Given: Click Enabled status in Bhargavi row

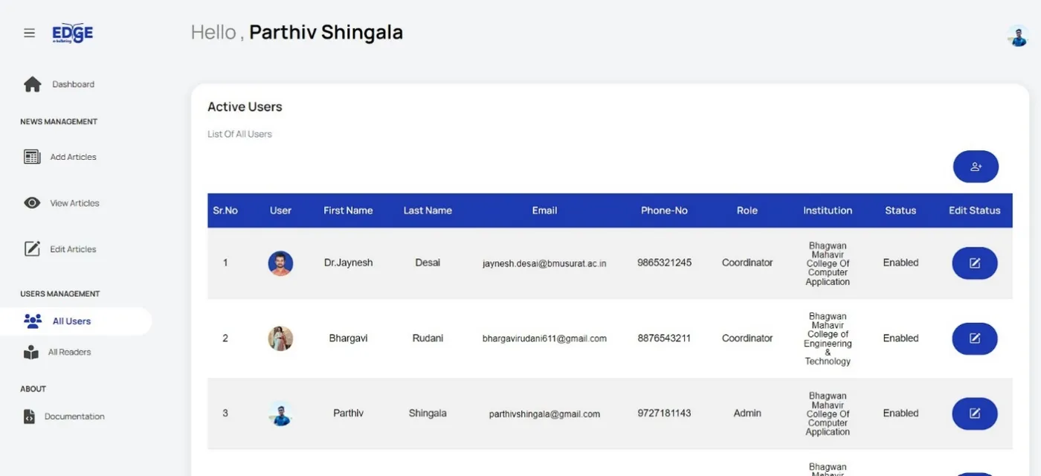Looking at the screenshot, I should tap(900, 338).
